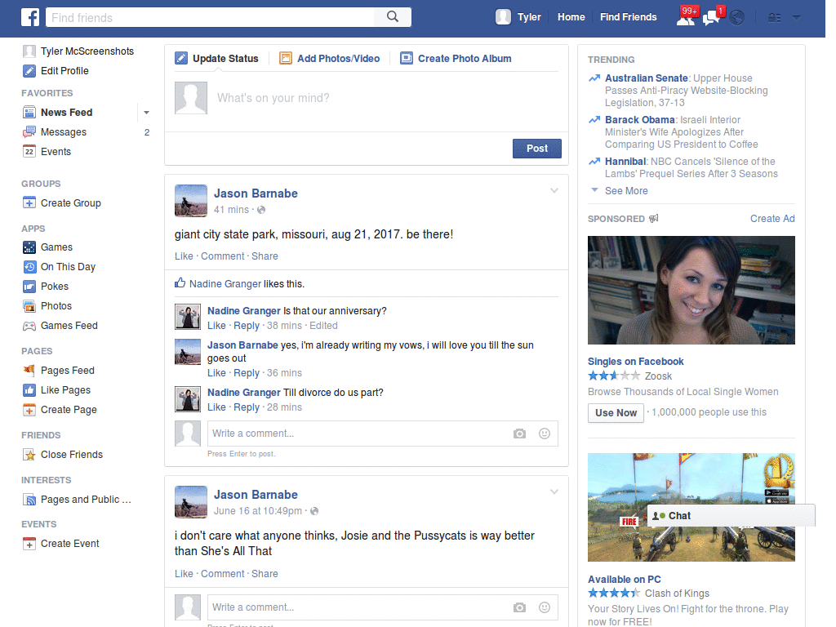Comment on the Josie and the Pussycats post
The width and height of the screenshot is (836, 627).
pyautogui.click(x=222, y=574)
